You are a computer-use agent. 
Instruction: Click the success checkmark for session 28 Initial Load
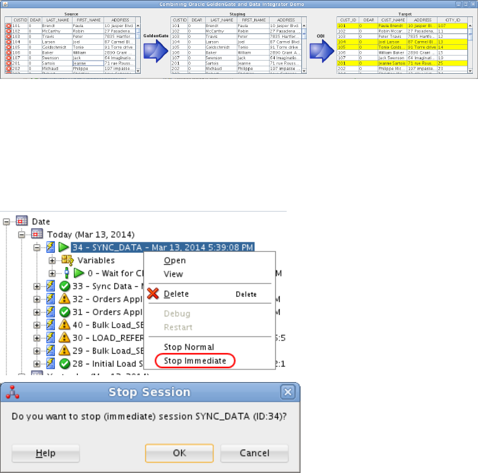(x=64, y=364)
